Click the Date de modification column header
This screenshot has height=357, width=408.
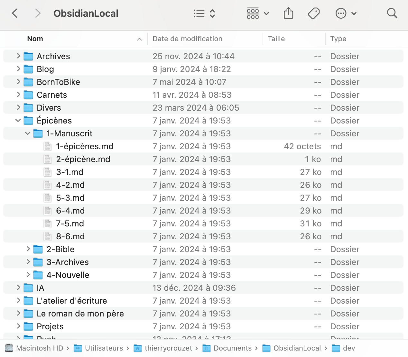[188, 39]
